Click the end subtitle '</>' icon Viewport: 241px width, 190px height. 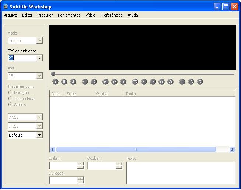pyautogui.click(x=171, y=82)
